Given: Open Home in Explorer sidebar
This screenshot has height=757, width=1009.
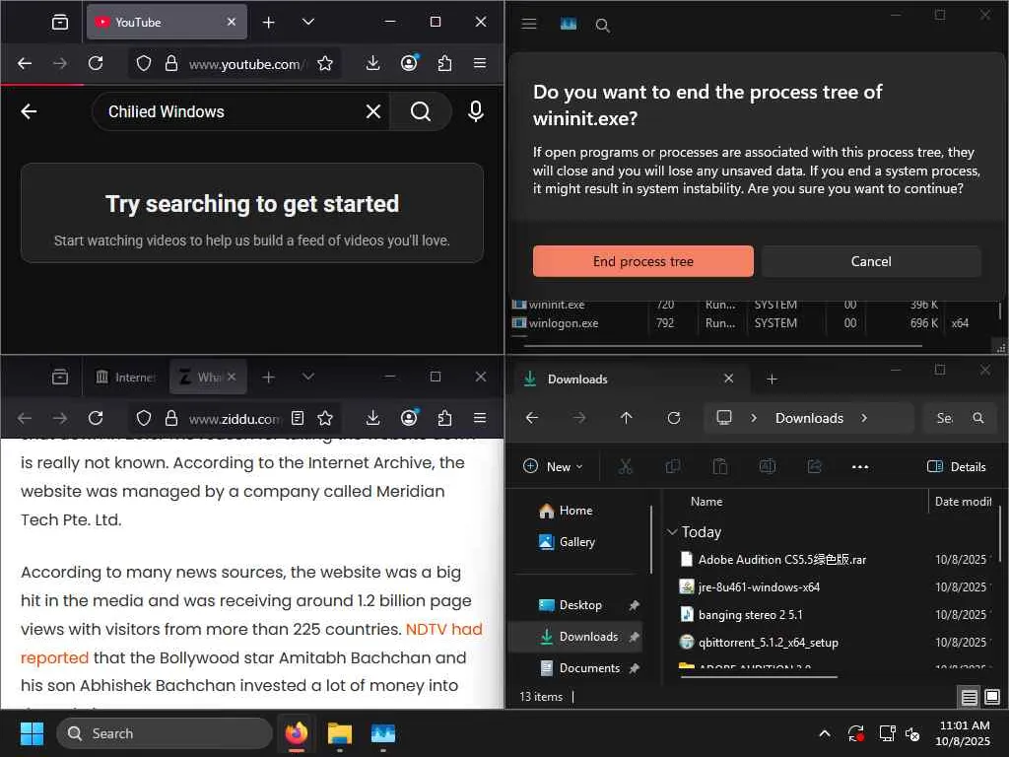Looking at the screenshot, I should (575, 511).
